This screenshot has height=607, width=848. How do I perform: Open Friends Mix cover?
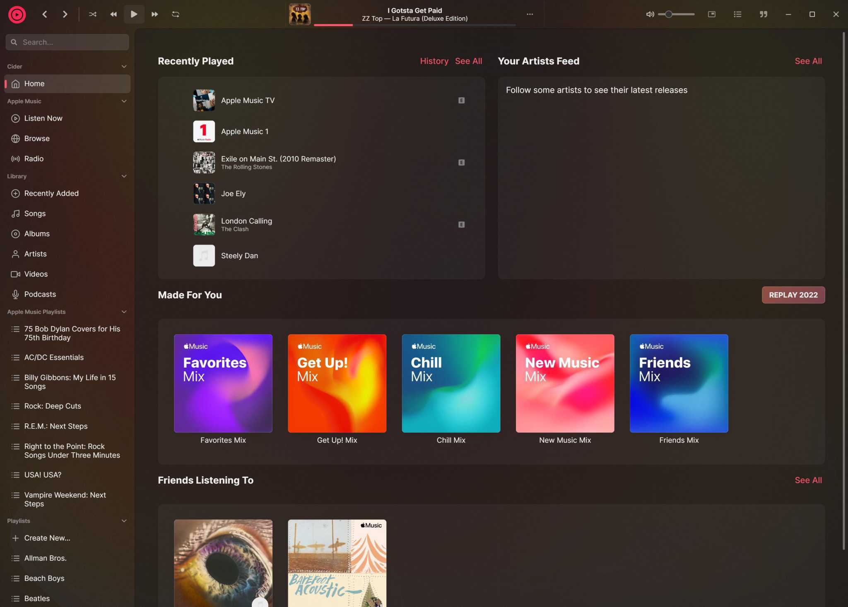tap(679, 384)
